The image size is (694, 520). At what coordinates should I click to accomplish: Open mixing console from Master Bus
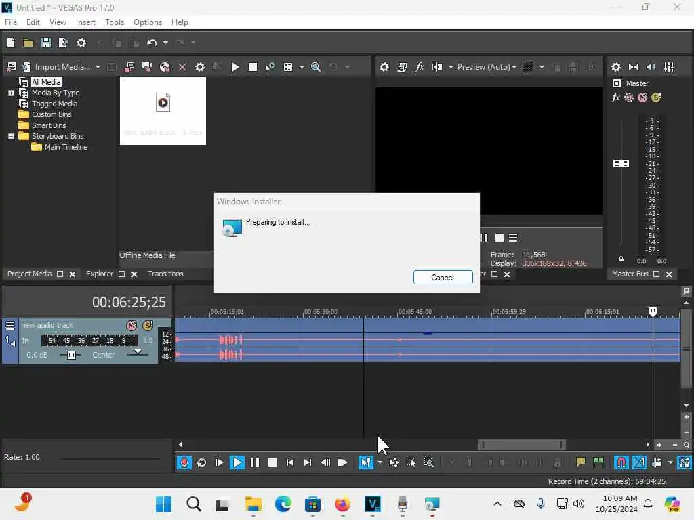click(x=669, y=67)
